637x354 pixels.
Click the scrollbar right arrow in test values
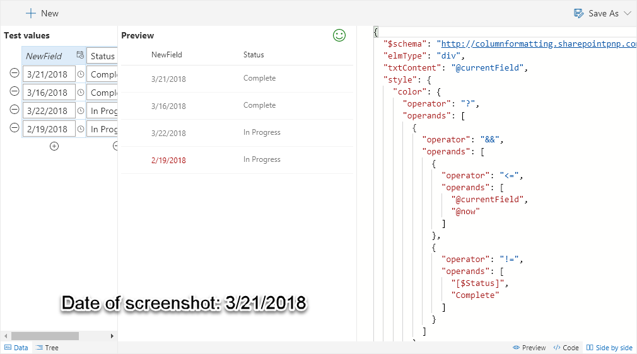pyautogui.click(x=113, y=336)
